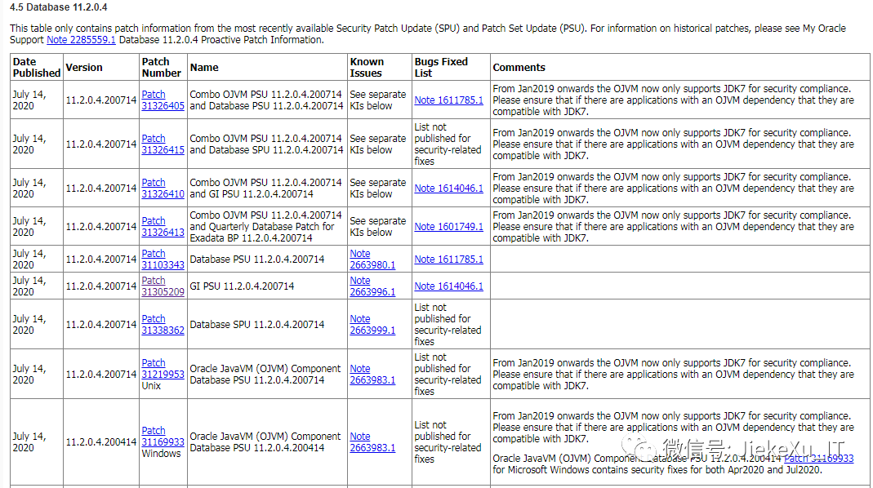
Task: Open Patch 31326415 link
Action: [163, 144]
